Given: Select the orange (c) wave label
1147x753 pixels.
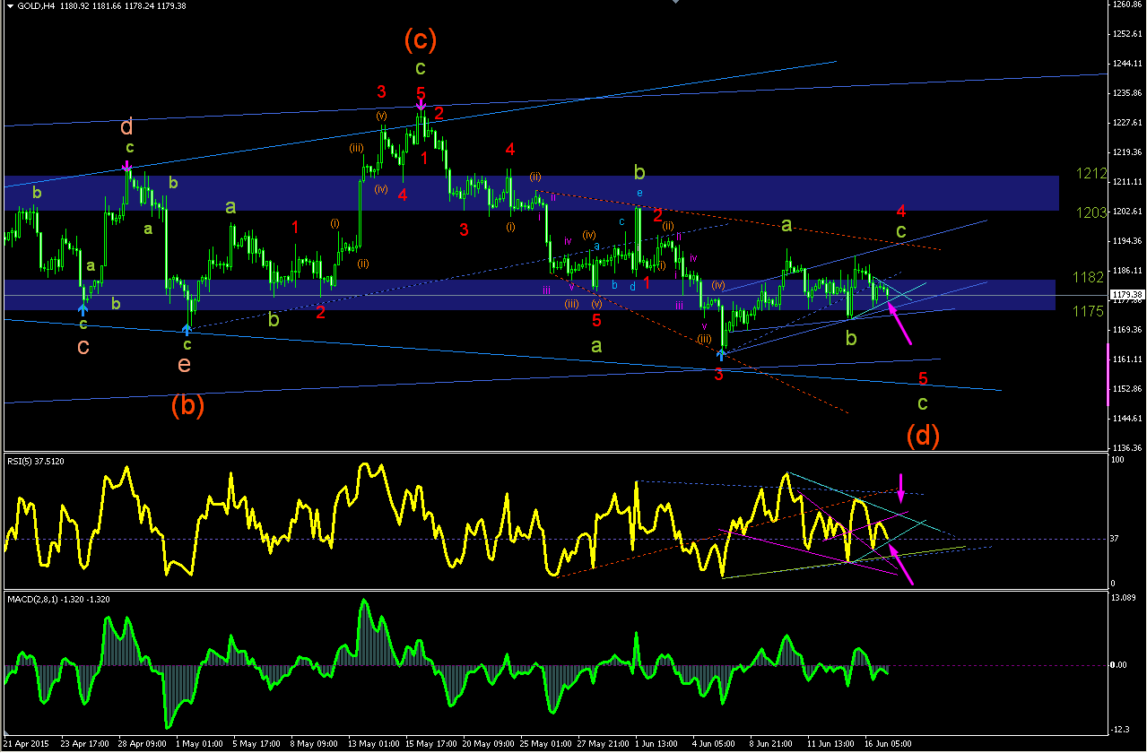Looking at the screenshot, I should point(420,39).
